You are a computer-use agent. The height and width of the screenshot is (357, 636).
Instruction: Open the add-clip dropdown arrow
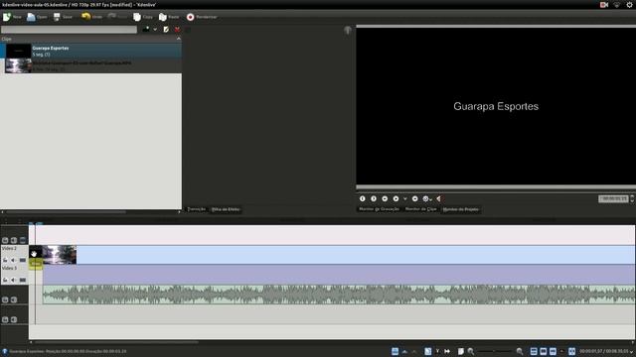point(155,30)
